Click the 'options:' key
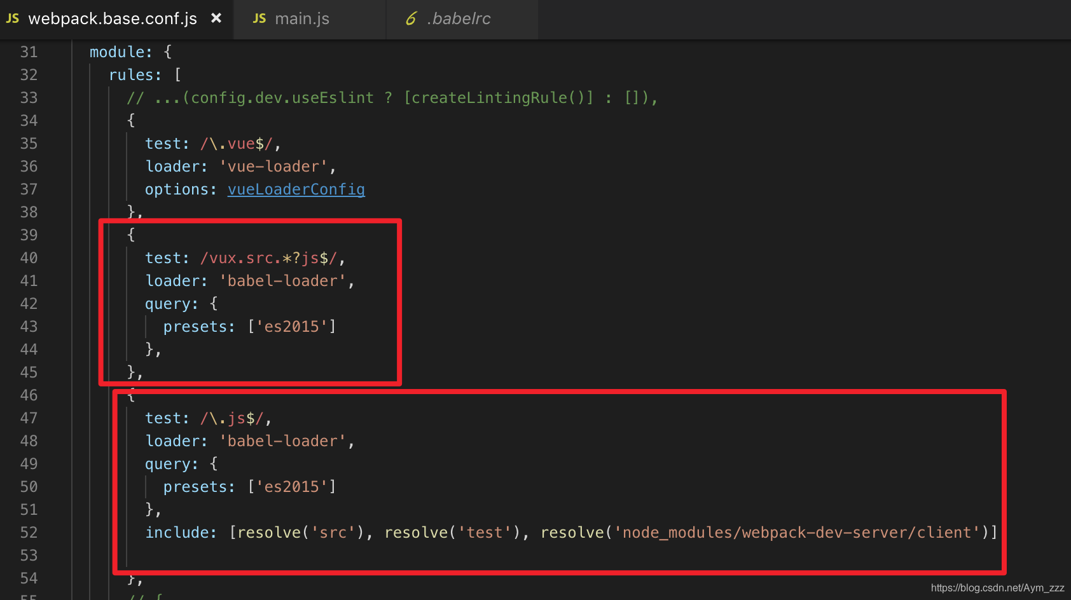The width and height of the screenshot is (1071, 600). (181, 189)
